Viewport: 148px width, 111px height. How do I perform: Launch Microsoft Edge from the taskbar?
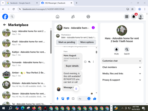(x=22, y=108)
